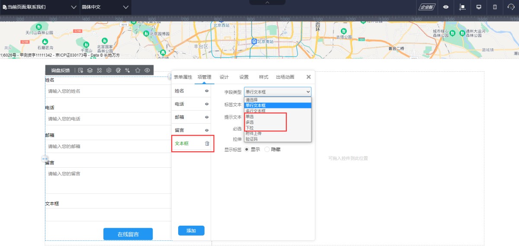Open the gear settings icon in form toolbar
519x249 pixels.
(109, 70)
